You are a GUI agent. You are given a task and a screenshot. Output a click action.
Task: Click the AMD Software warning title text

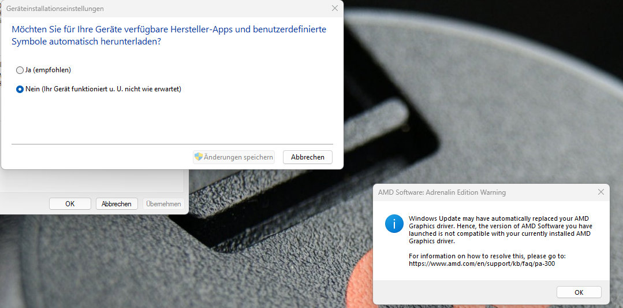[442, 192]
